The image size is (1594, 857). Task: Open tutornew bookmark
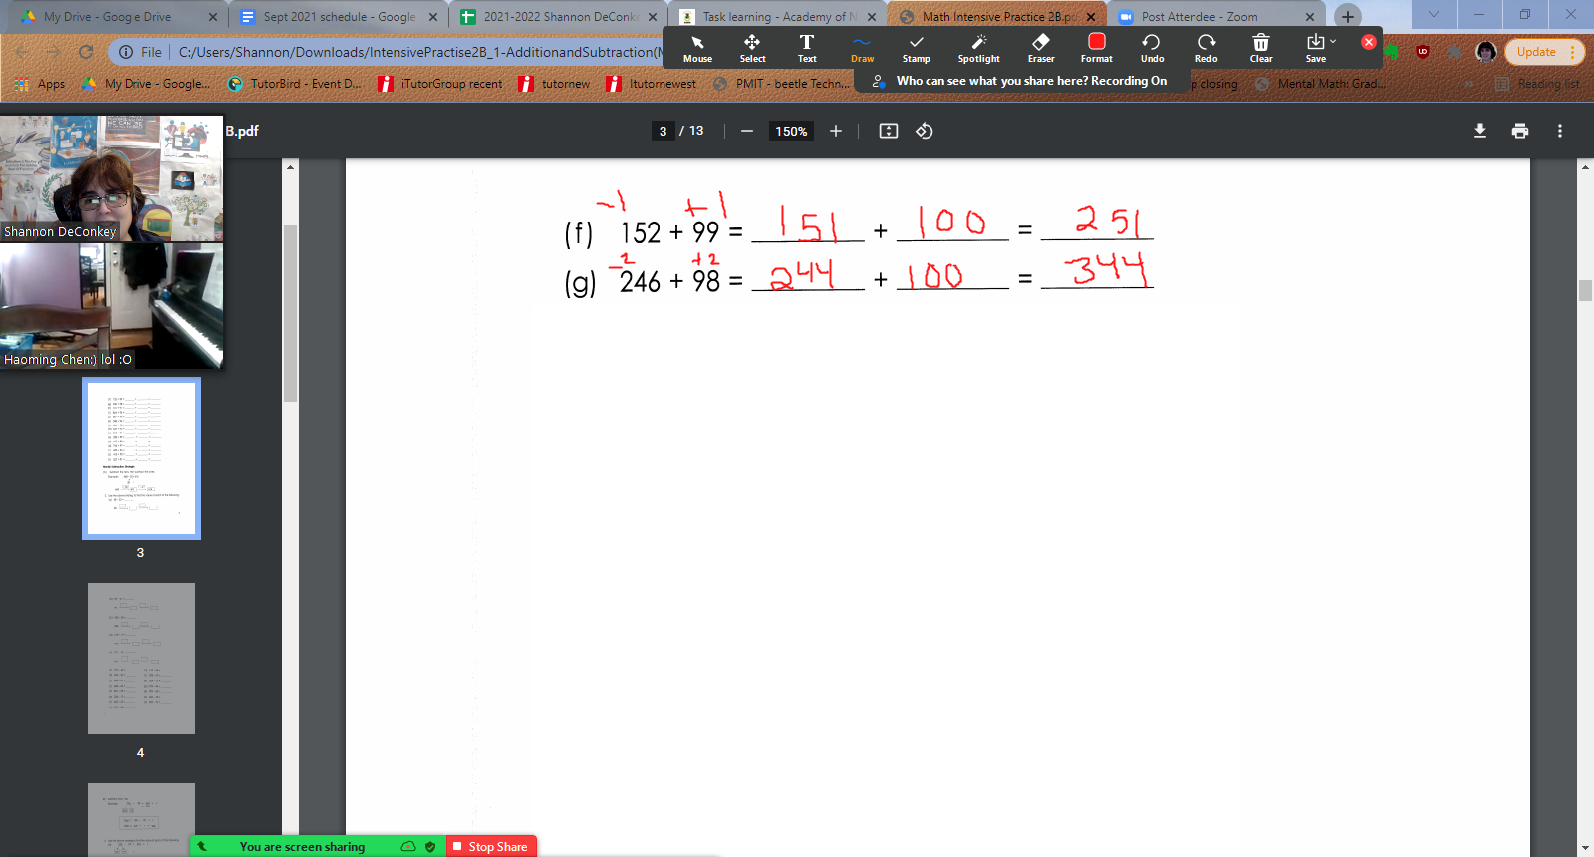(554, 84)
